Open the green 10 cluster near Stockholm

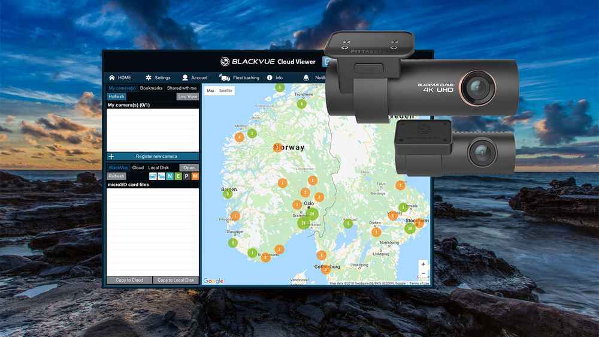[410, 228]
